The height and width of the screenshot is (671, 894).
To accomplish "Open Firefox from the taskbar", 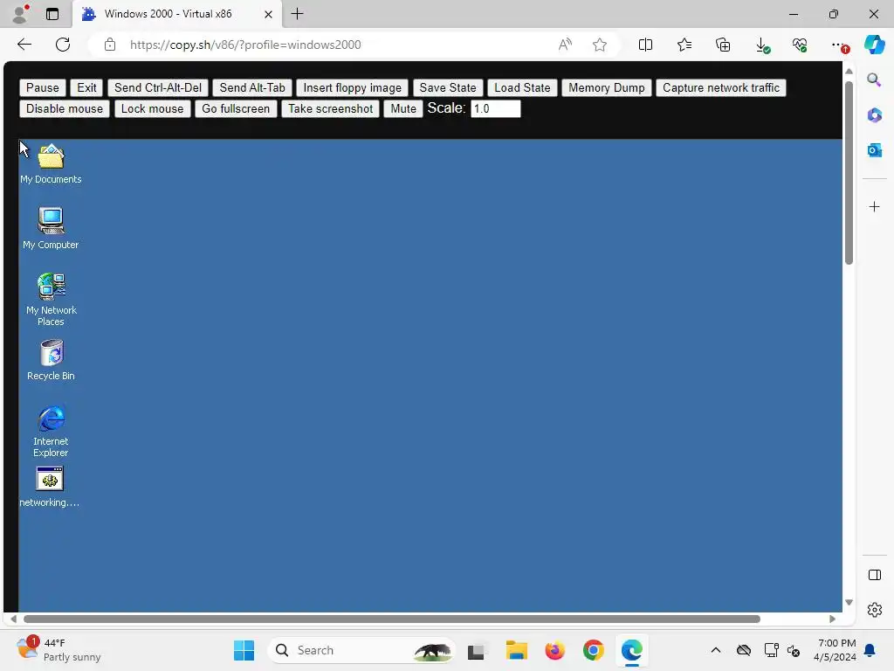I will pyautogui.click(x=554, y=650).
